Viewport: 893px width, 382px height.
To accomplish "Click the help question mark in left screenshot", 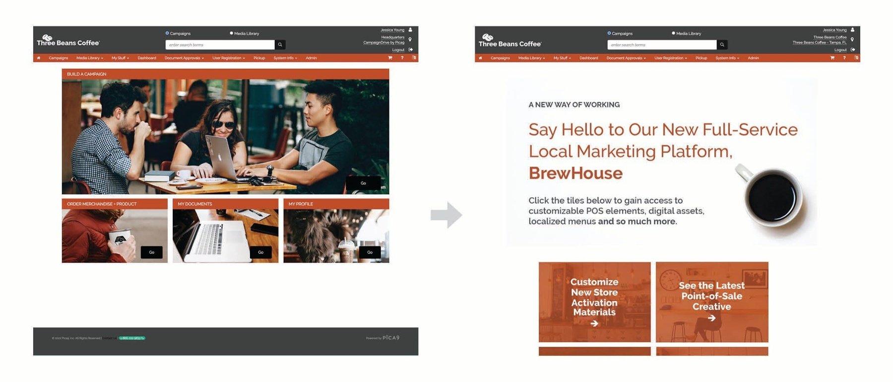I will coord(402,58).
